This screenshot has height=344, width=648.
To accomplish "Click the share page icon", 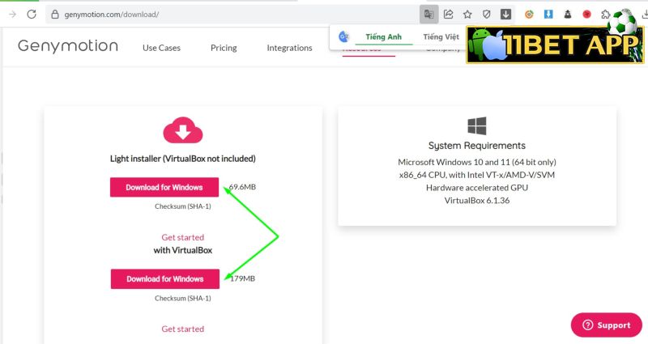I will (x=449, y=15).
